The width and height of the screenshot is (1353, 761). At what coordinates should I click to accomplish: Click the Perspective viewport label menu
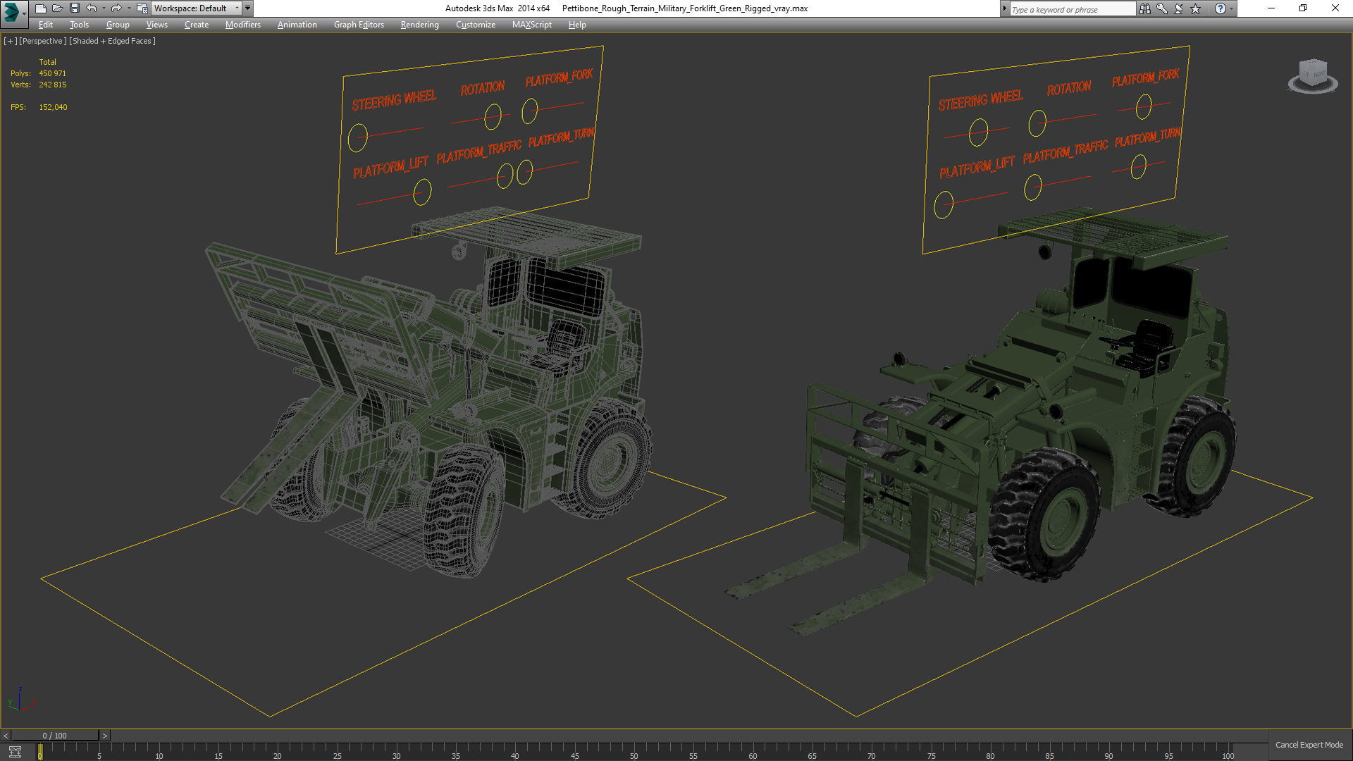[43, 41]
